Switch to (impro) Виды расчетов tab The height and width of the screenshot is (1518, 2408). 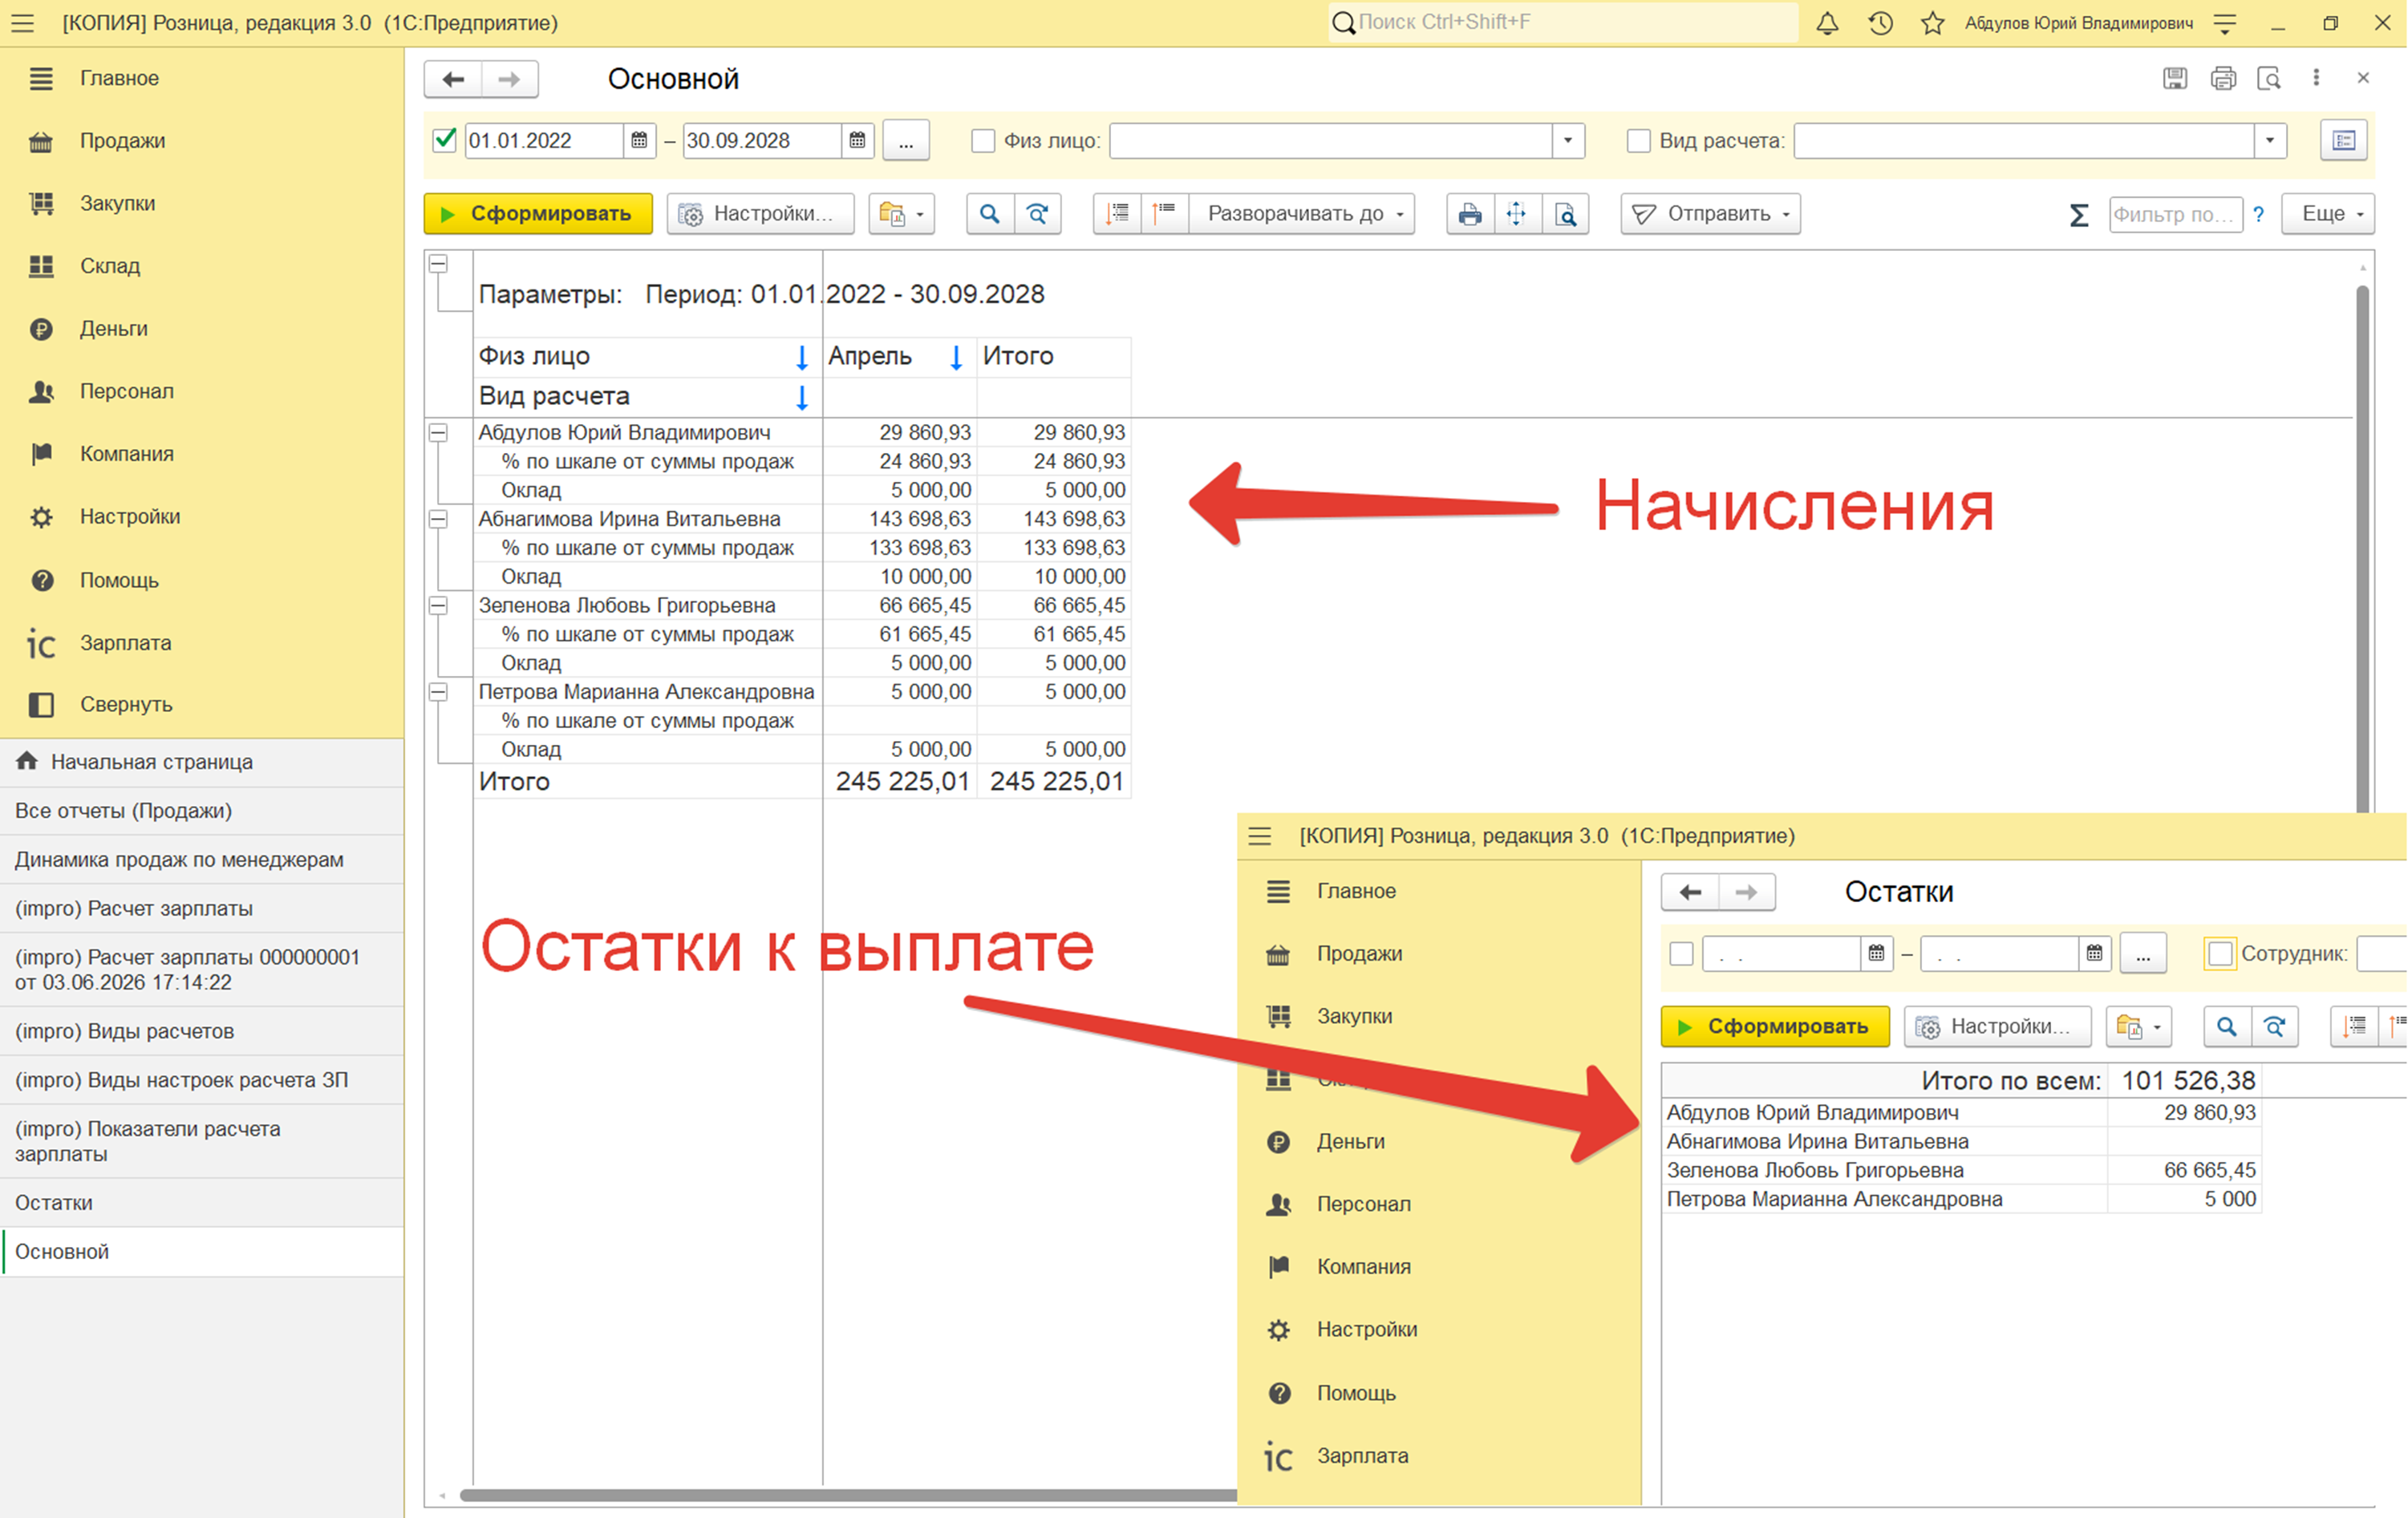pyautogui.click(x=202, y=1031)
